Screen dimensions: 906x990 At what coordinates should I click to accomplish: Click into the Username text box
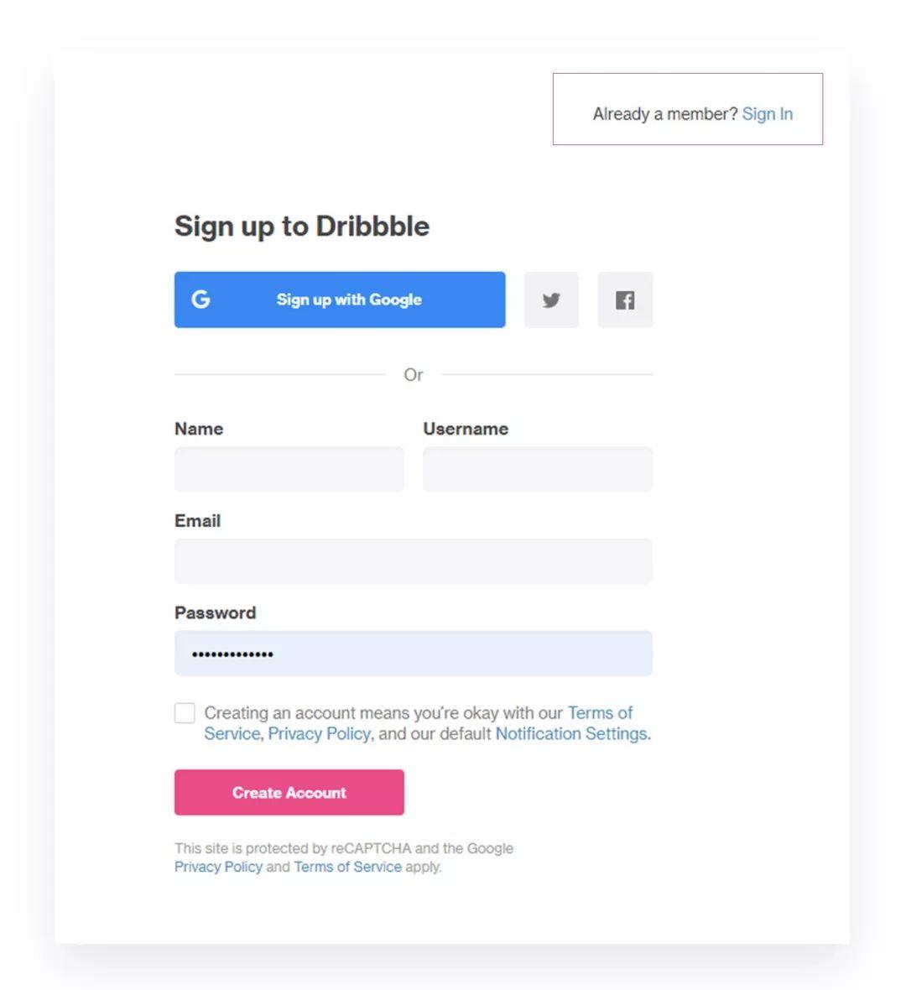point(537,469)
